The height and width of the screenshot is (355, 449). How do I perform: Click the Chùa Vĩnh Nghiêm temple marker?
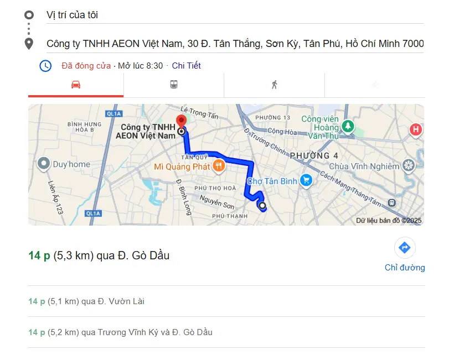click(x=409, y=165)
